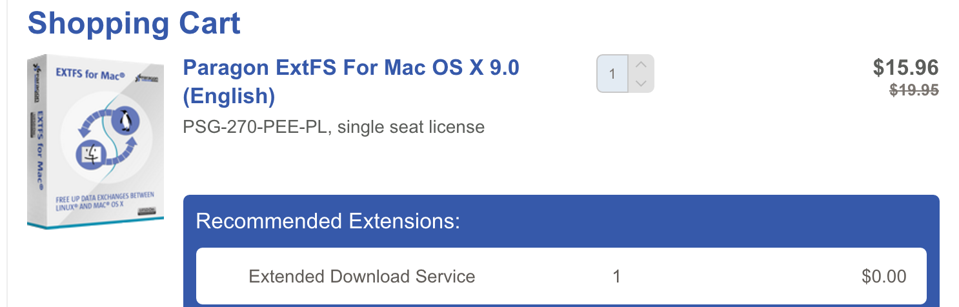Image resolution: width=959 pixels, height=307 pixels.
Task: Click the Extended Download Service quantity 1
Action: pyautogui.click(x=616, y=277)
